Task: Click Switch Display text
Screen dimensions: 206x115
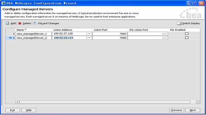Action: pyautogui.click(x=191, y=23)
